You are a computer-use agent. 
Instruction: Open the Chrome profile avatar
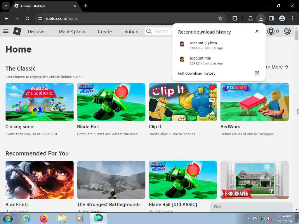pyautogui.click(x=282, y=18)
